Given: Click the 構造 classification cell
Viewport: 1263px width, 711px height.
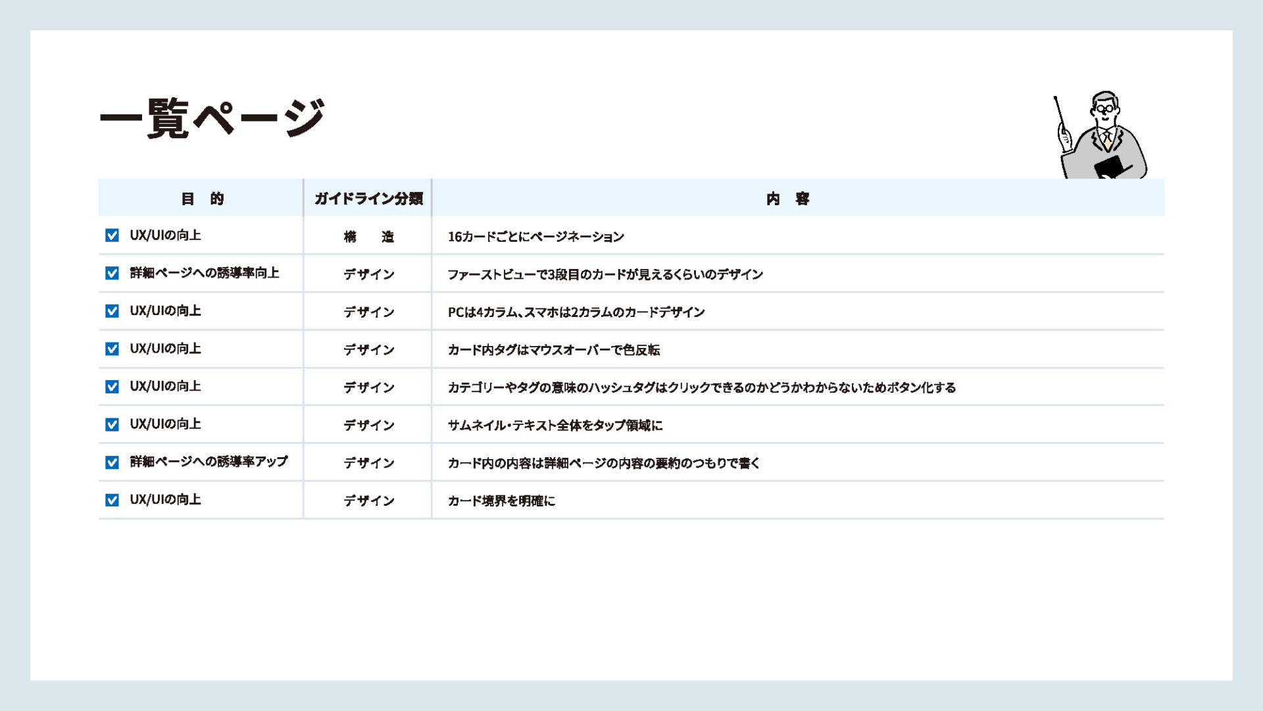Looking at the screenshot, I should 368,237.
